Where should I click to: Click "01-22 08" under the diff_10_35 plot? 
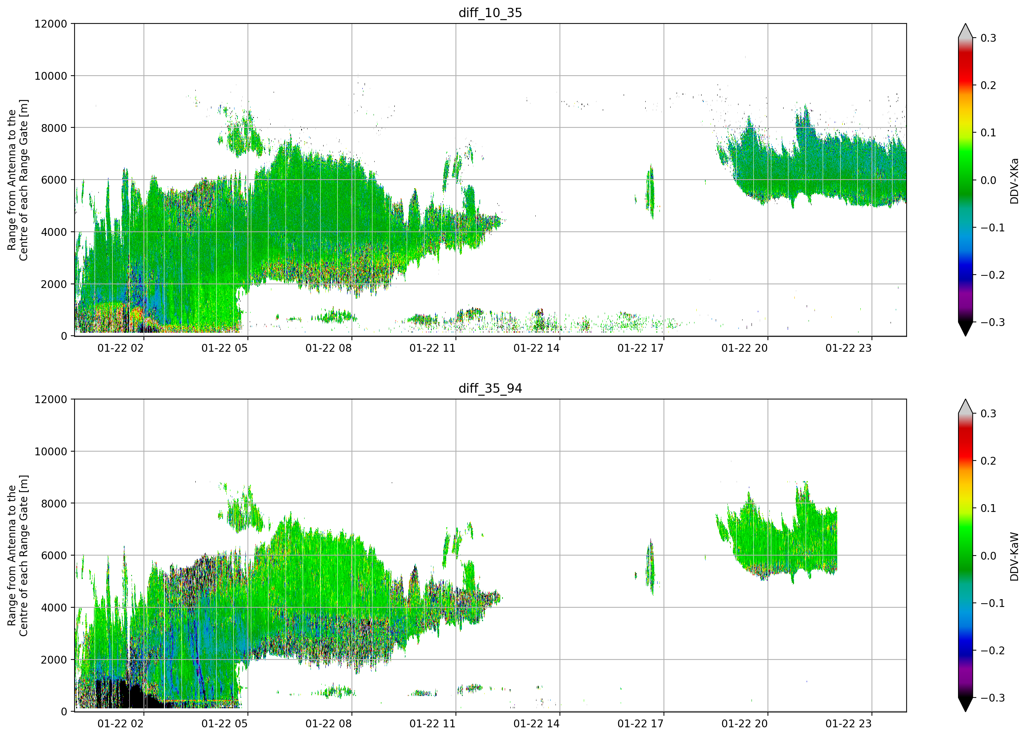point(329,348)
